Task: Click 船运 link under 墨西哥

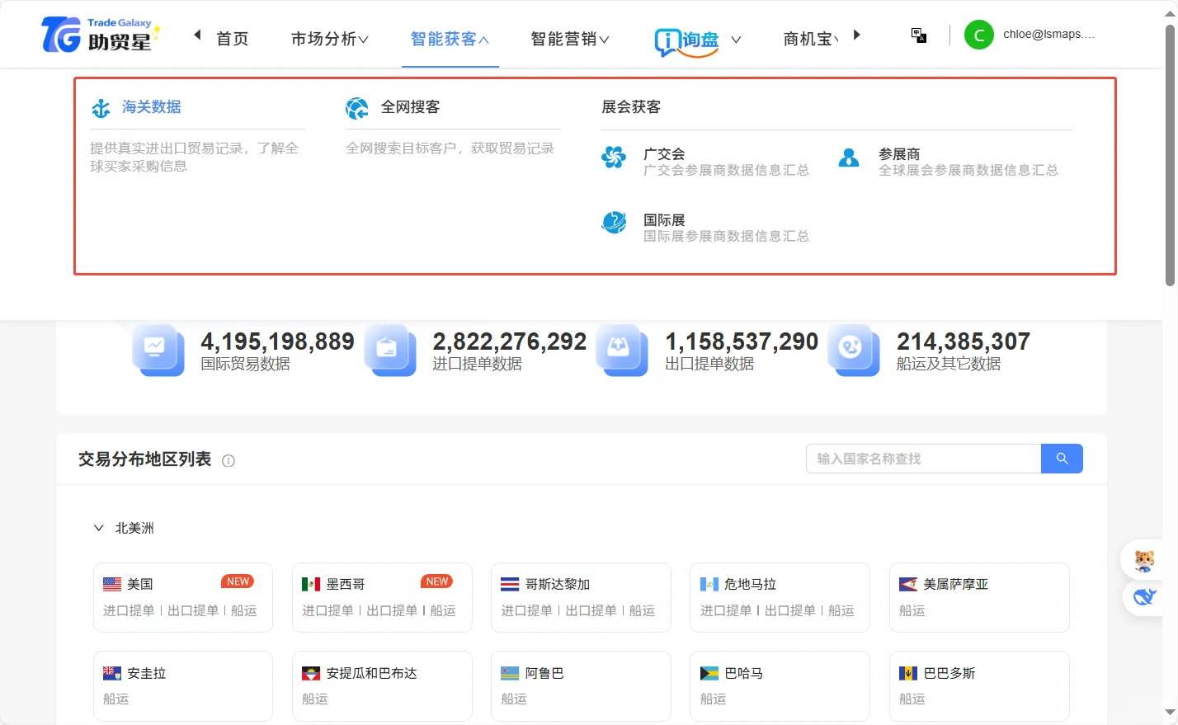Action: 443,611
